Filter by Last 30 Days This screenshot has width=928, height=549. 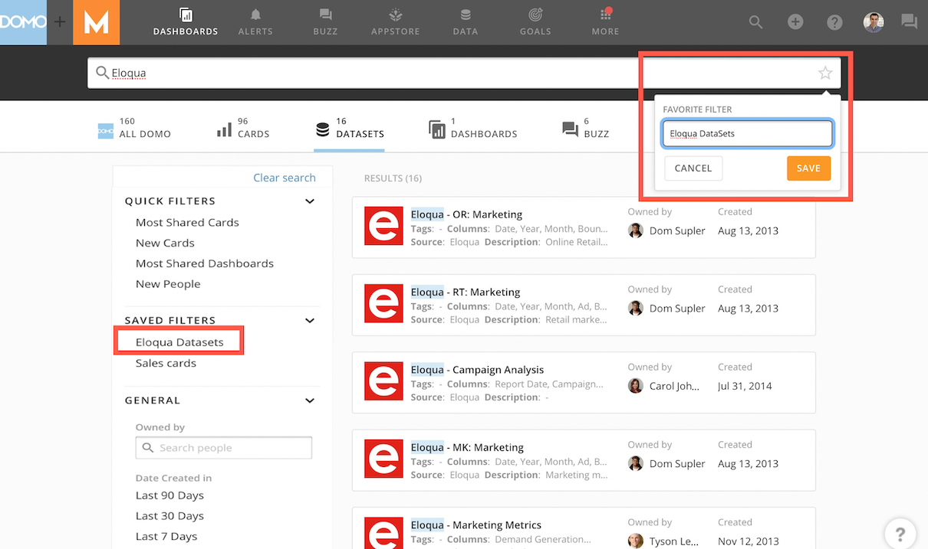tap(169, 516)
